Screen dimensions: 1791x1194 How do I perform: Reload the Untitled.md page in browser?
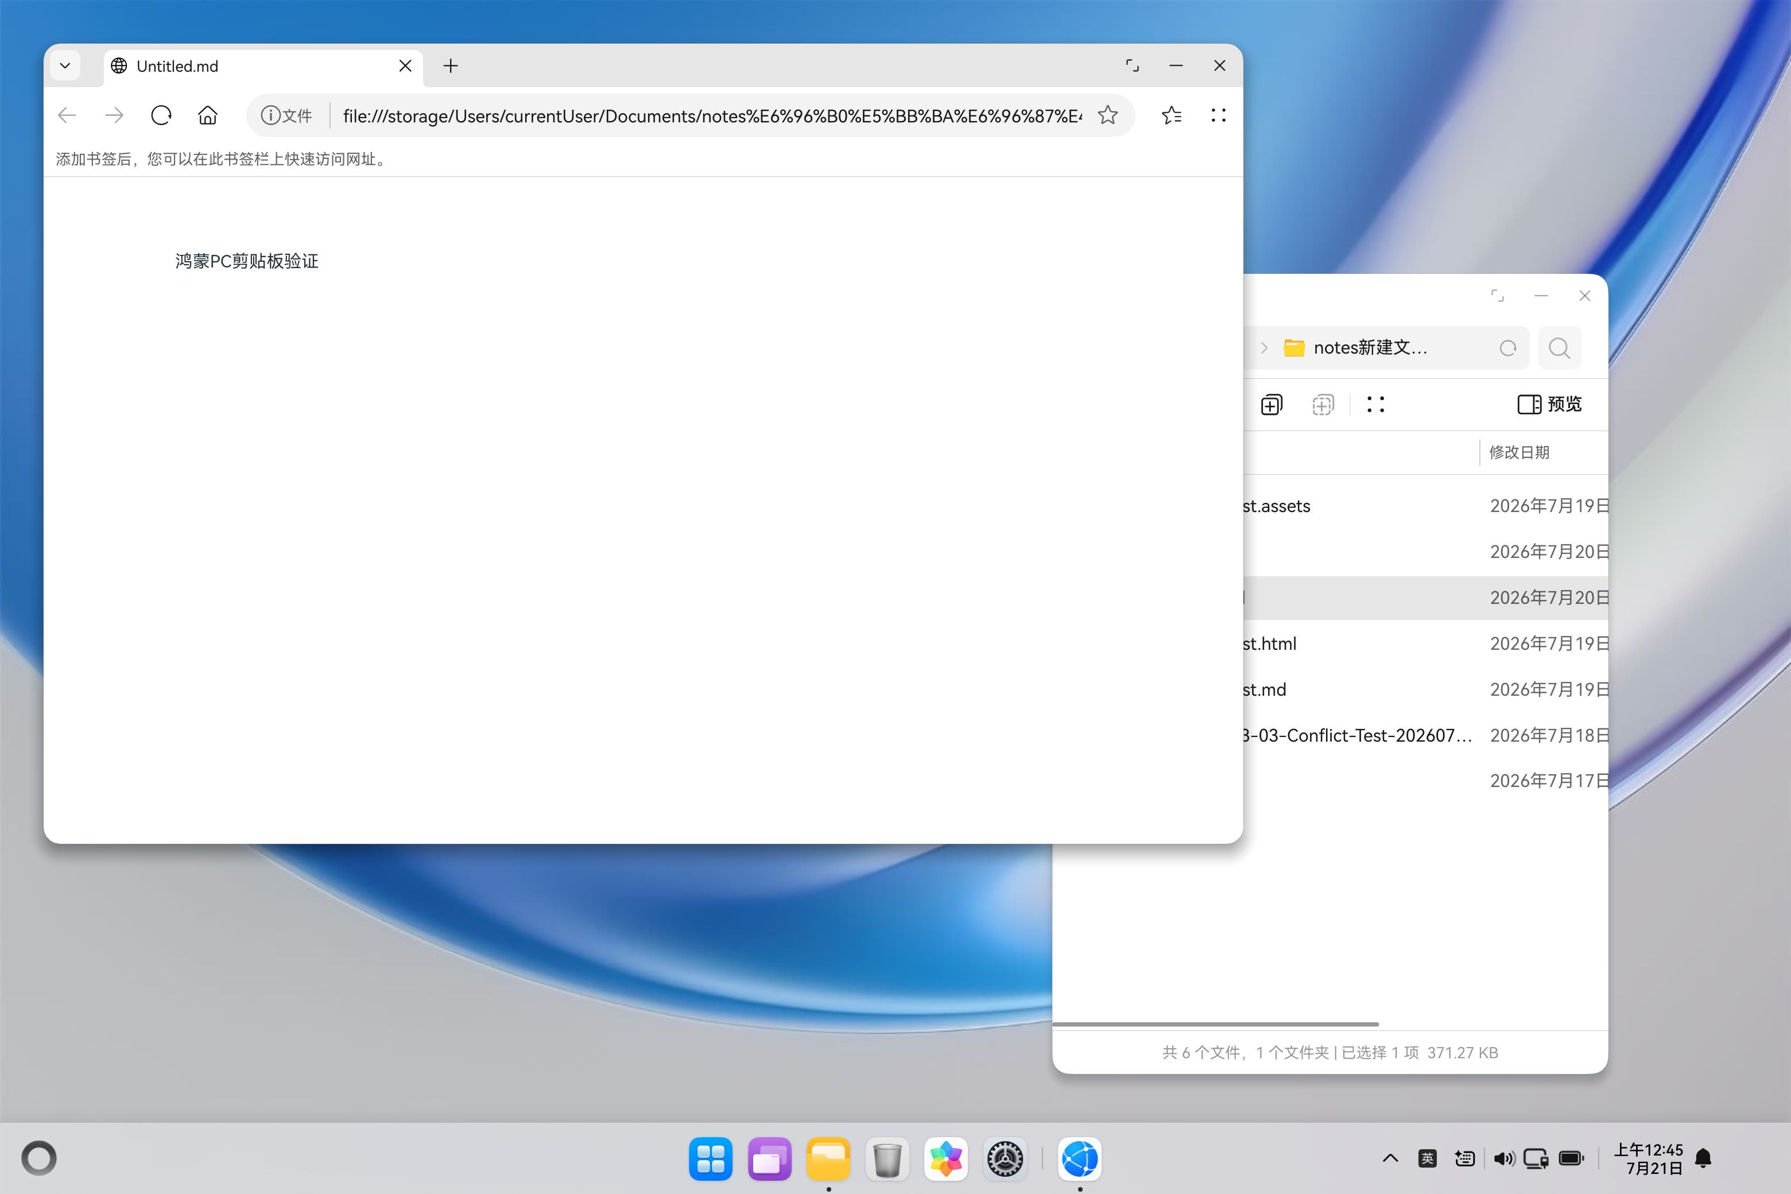pyautogui.click(x=161, y=115)
